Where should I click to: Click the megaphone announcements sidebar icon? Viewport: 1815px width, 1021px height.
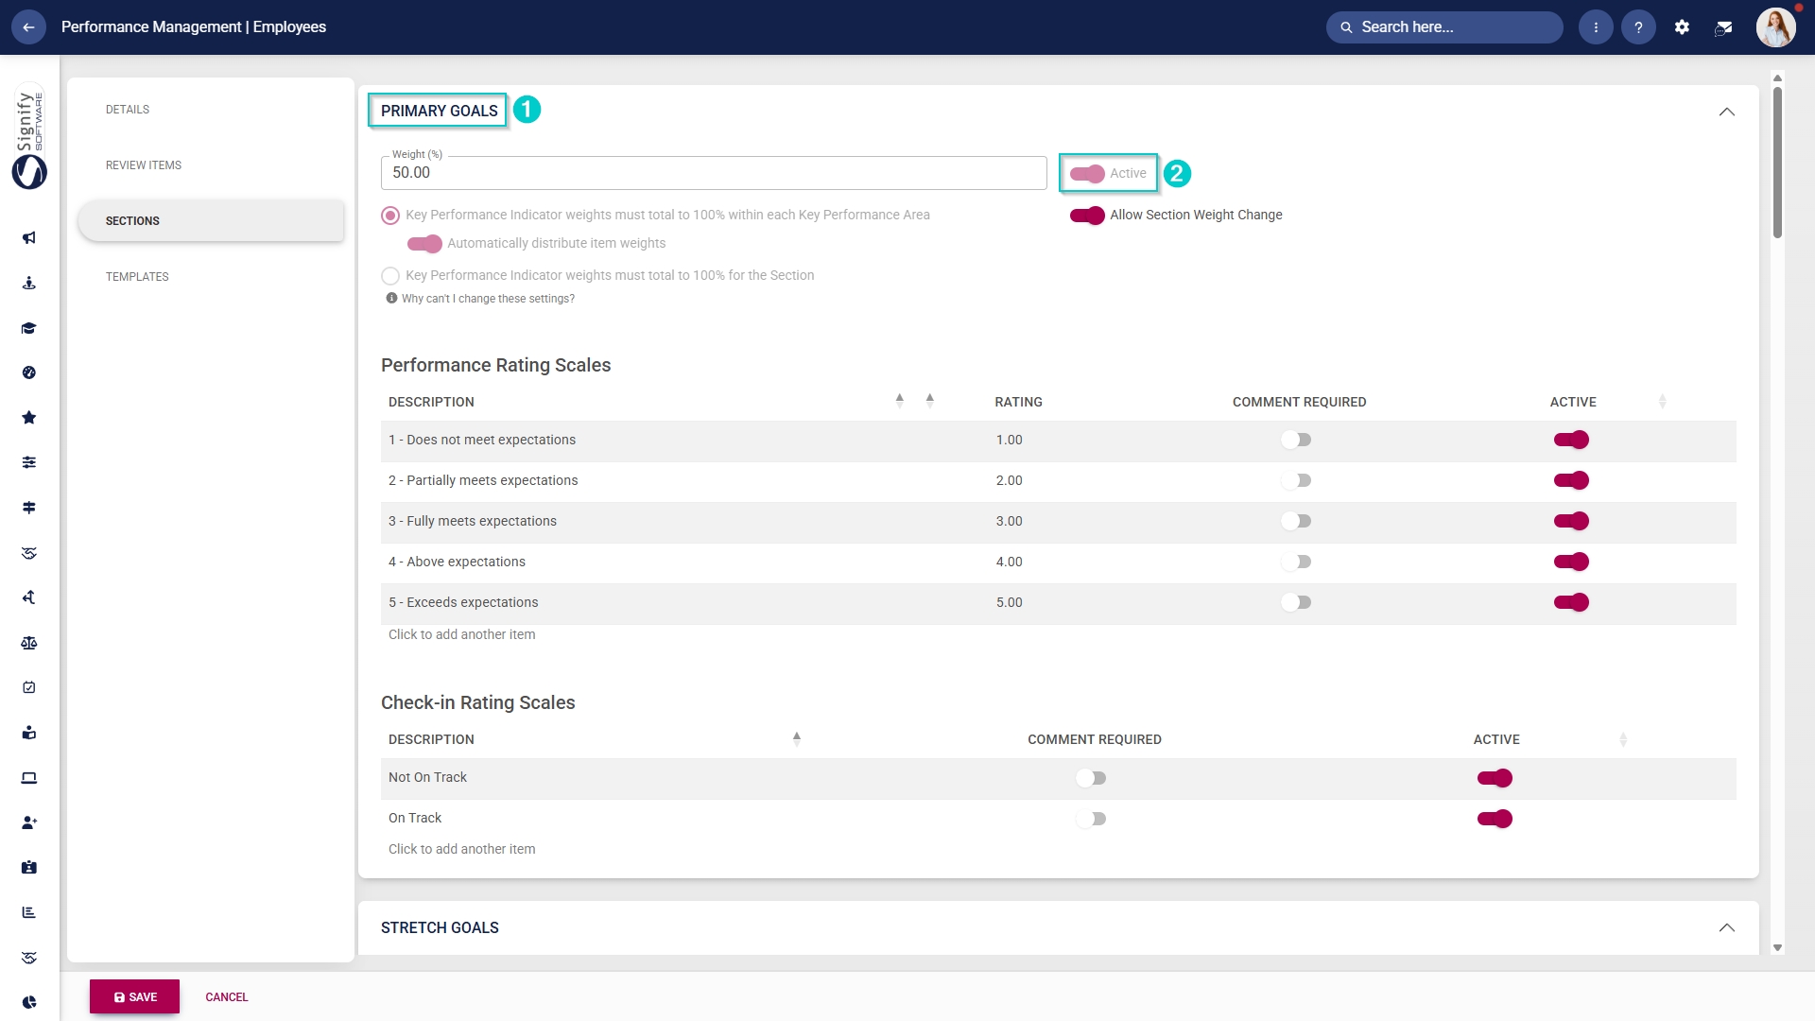(29, 237)
